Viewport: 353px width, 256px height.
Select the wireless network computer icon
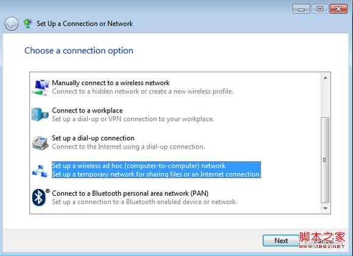(41, 88)
